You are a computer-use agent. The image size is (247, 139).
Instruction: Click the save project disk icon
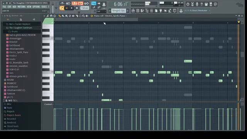coord(206,4)
